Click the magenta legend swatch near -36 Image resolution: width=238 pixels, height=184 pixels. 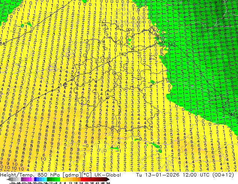click(x=30, y=179)
